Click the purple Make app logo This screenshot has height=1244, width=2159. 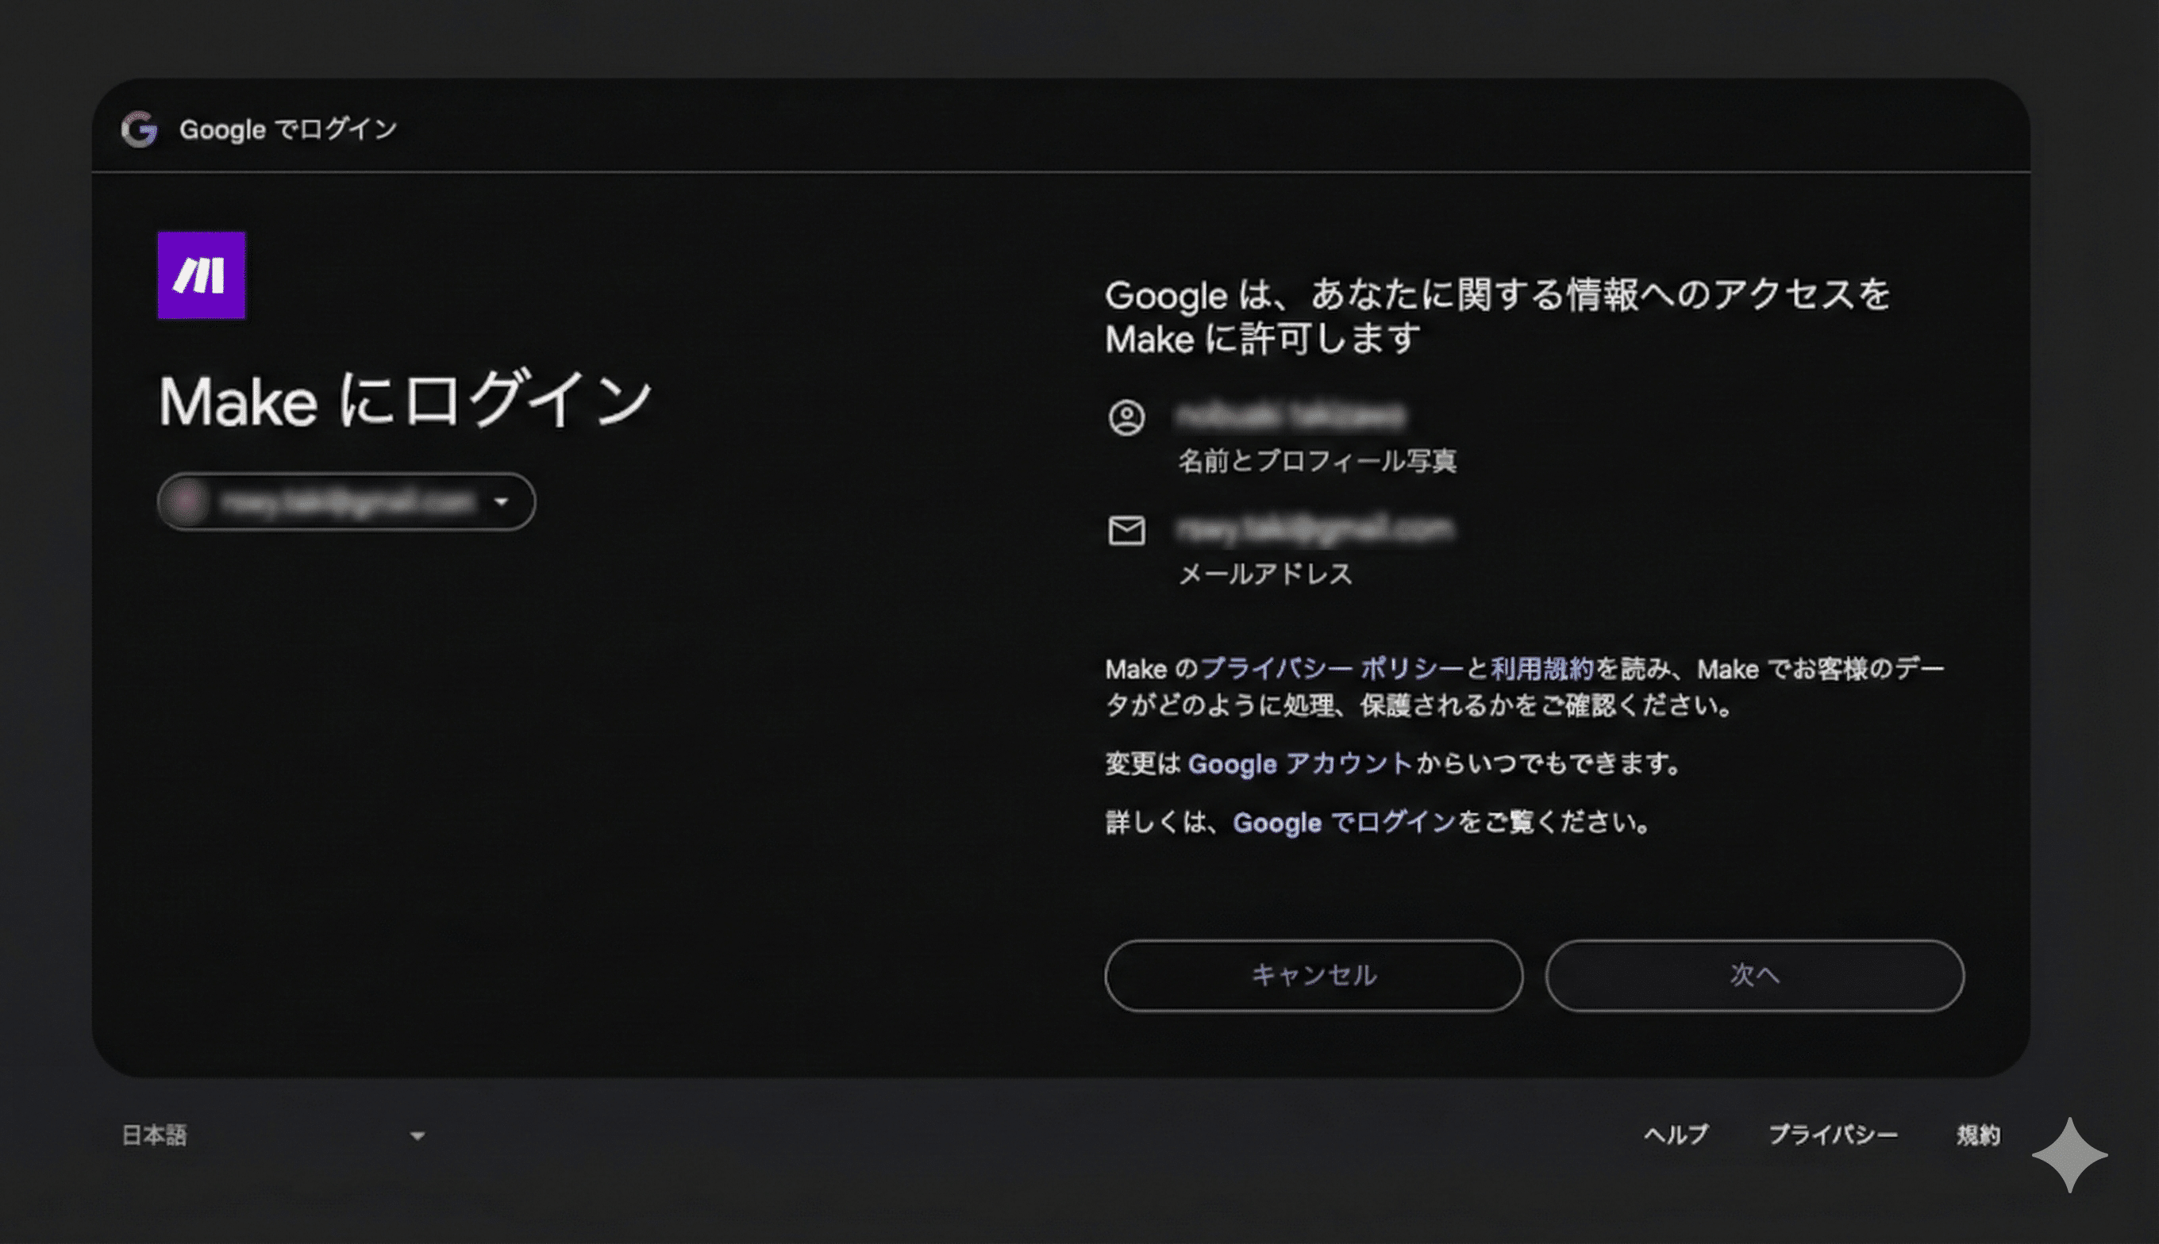[x=201, y=275]
